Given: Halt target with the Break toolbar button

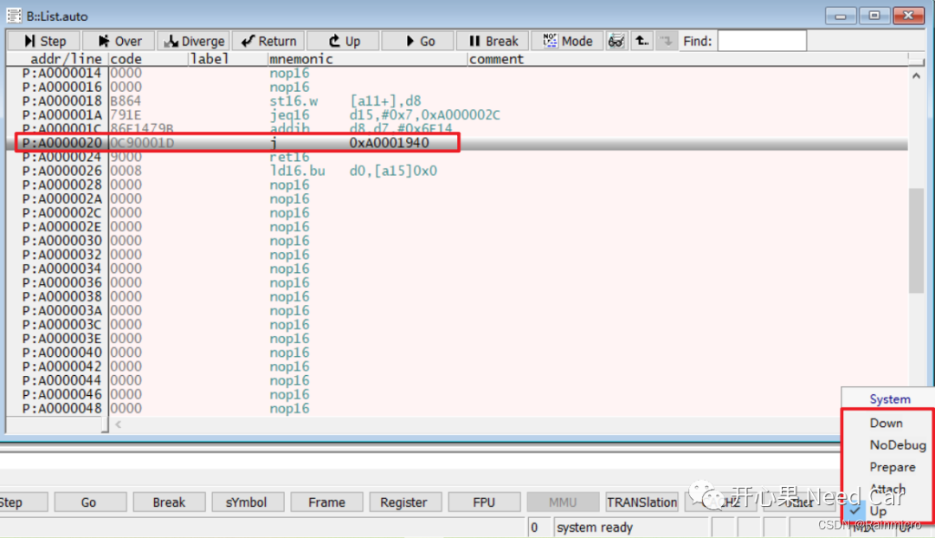Looking at the screenshot, I should coord(493,41).
